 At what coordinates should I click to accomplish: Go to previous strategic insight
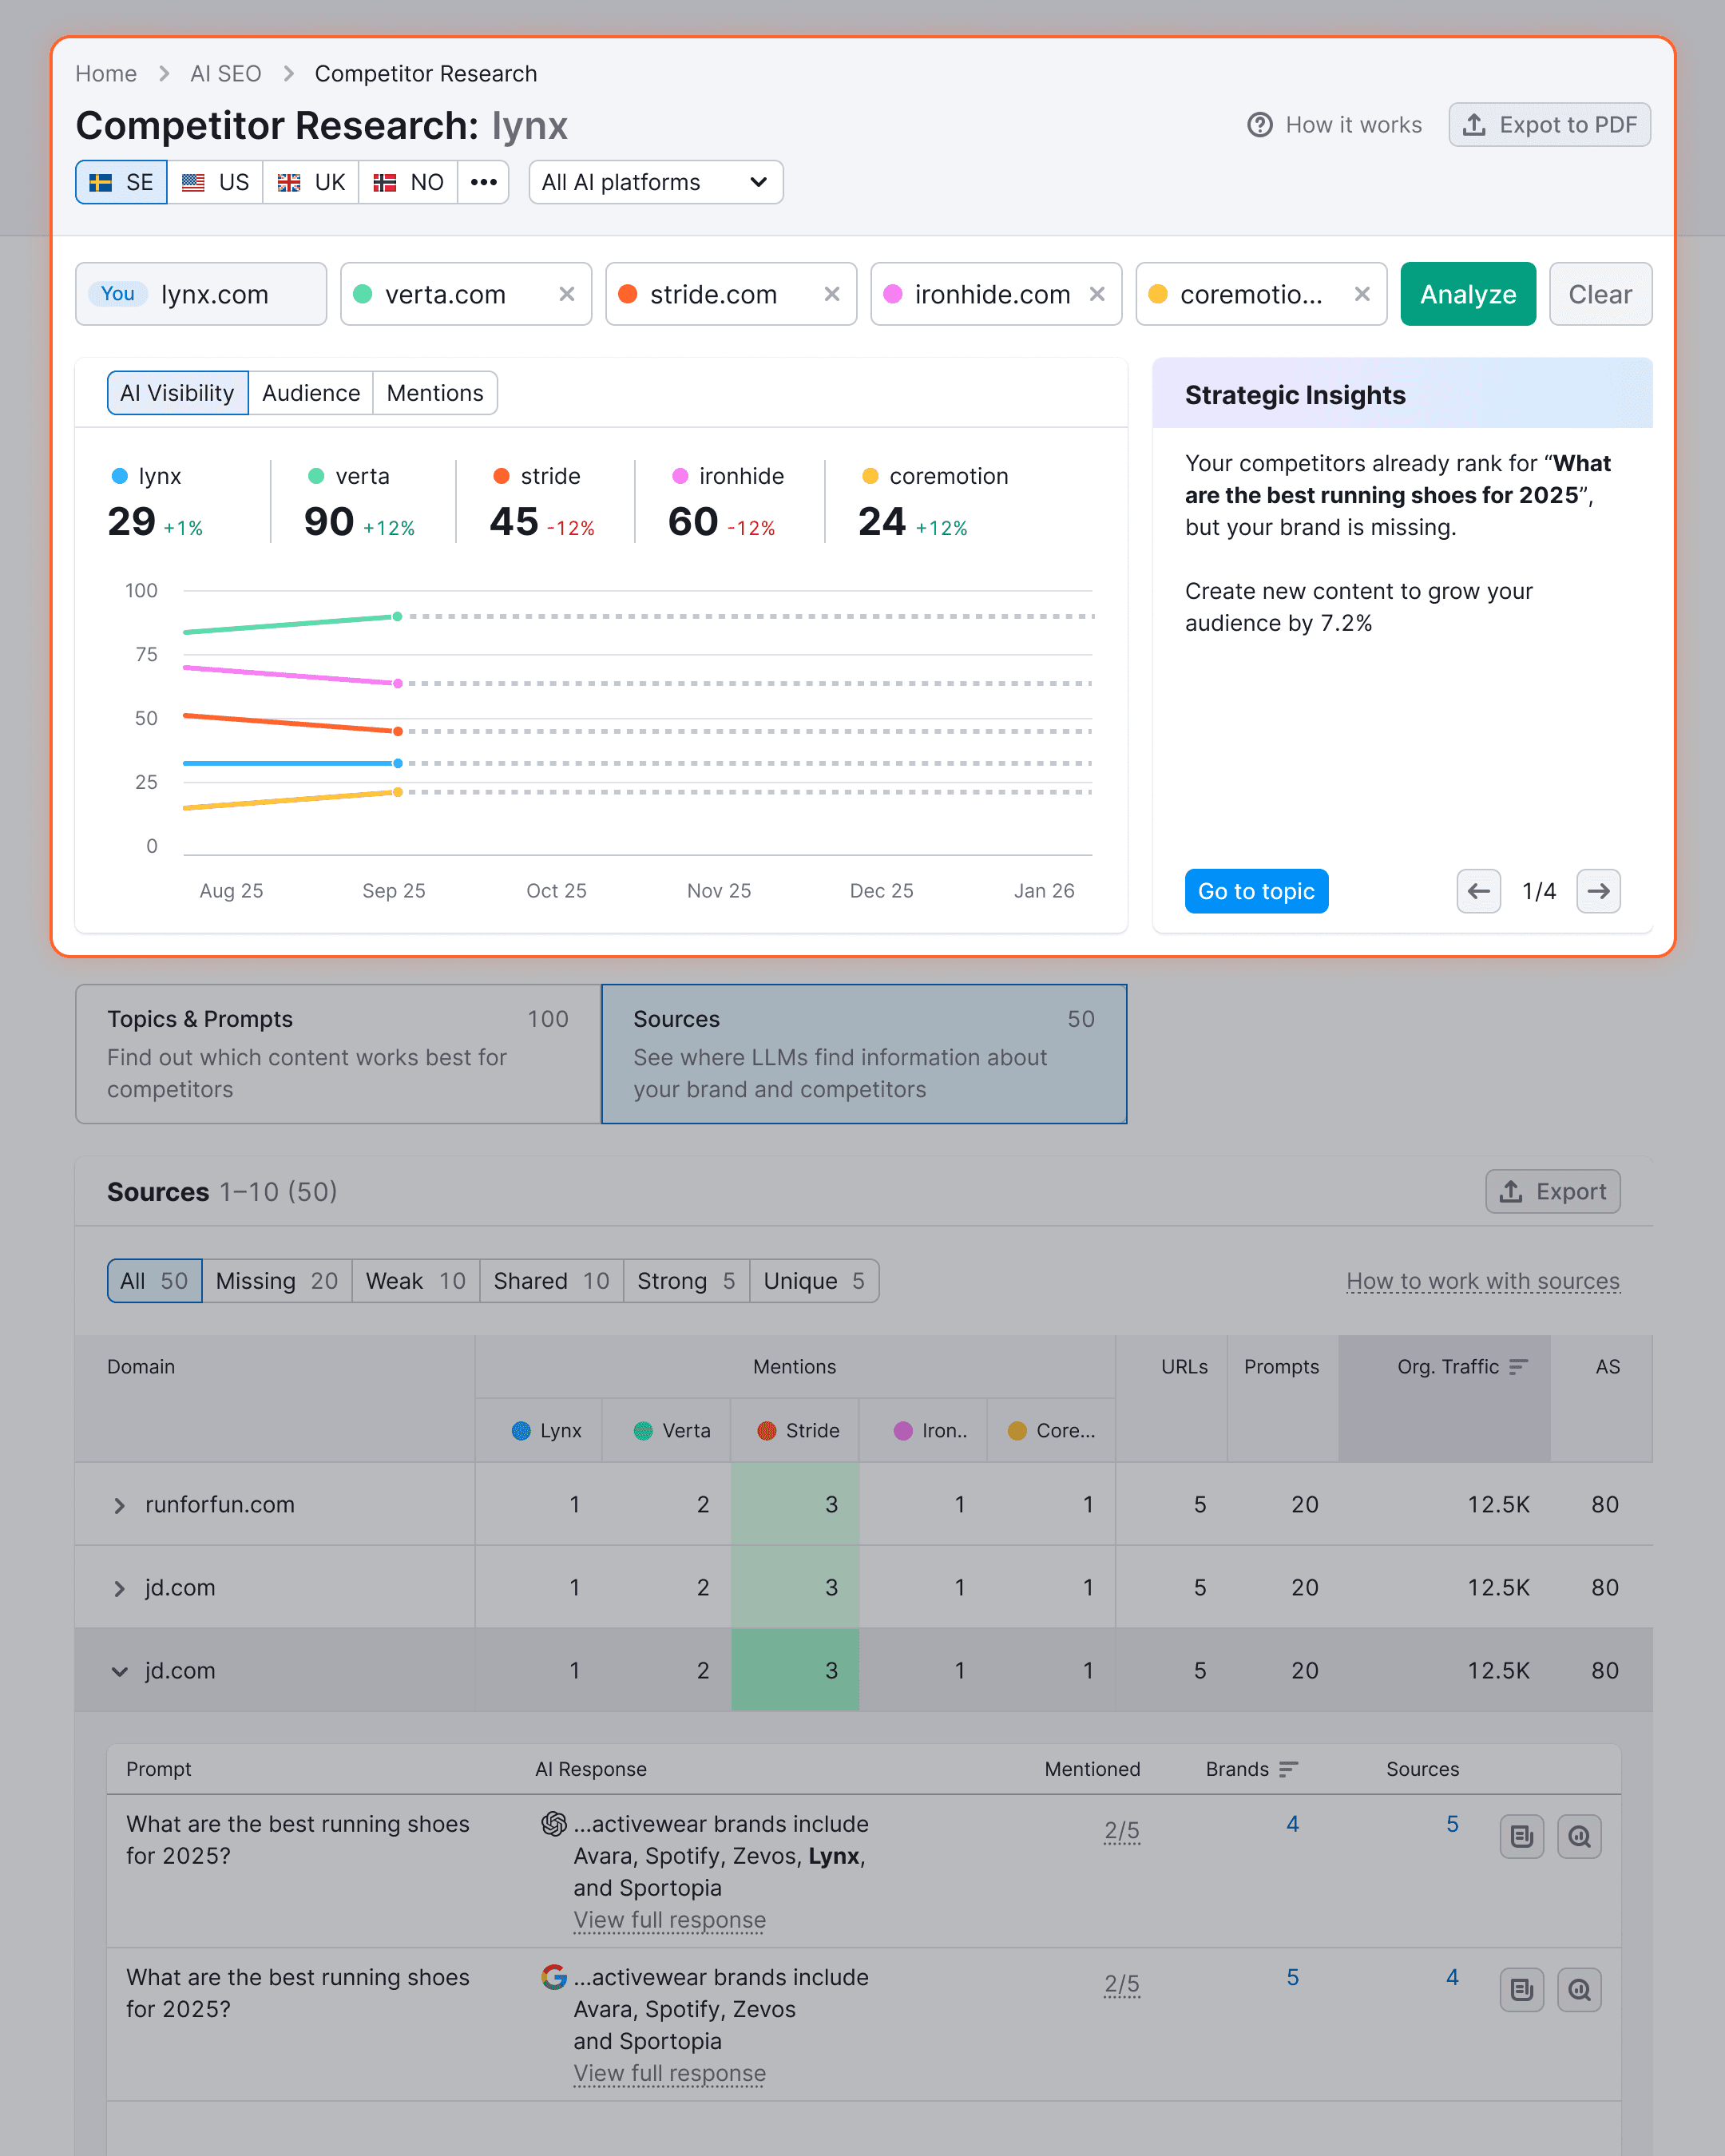point(1478,891)
